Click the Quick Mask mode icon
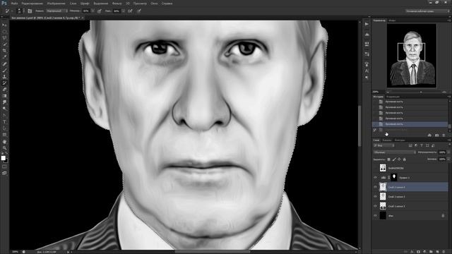The height and width of the screenshot is (254, 452). pyautogui.click(x=4, y=167)
